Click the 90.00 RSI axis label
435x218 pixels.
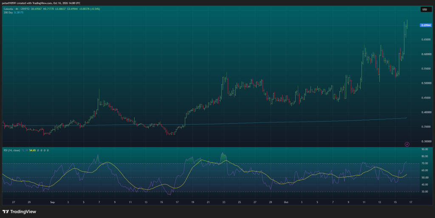pos(424,149)
